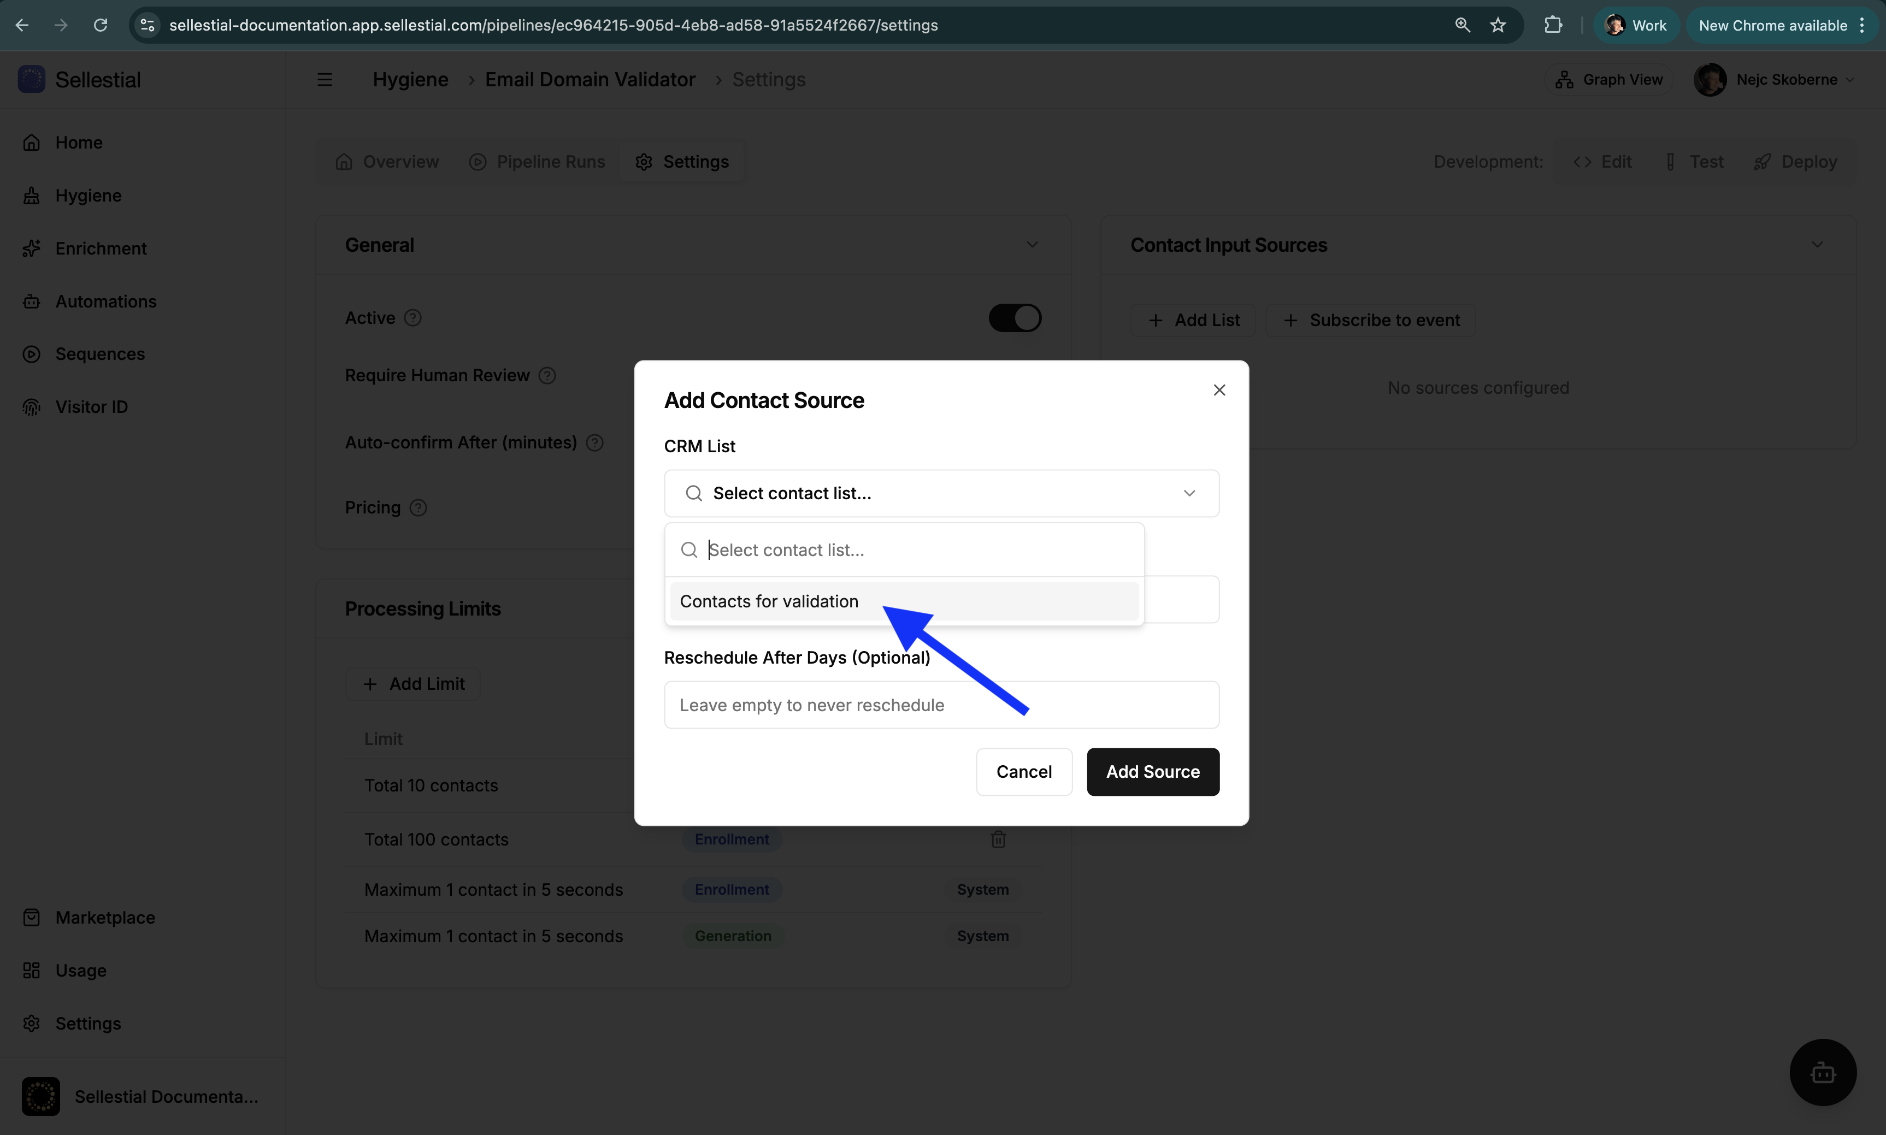
Task: Select Automations in the sidebar
Action: (x=105, y=302)
